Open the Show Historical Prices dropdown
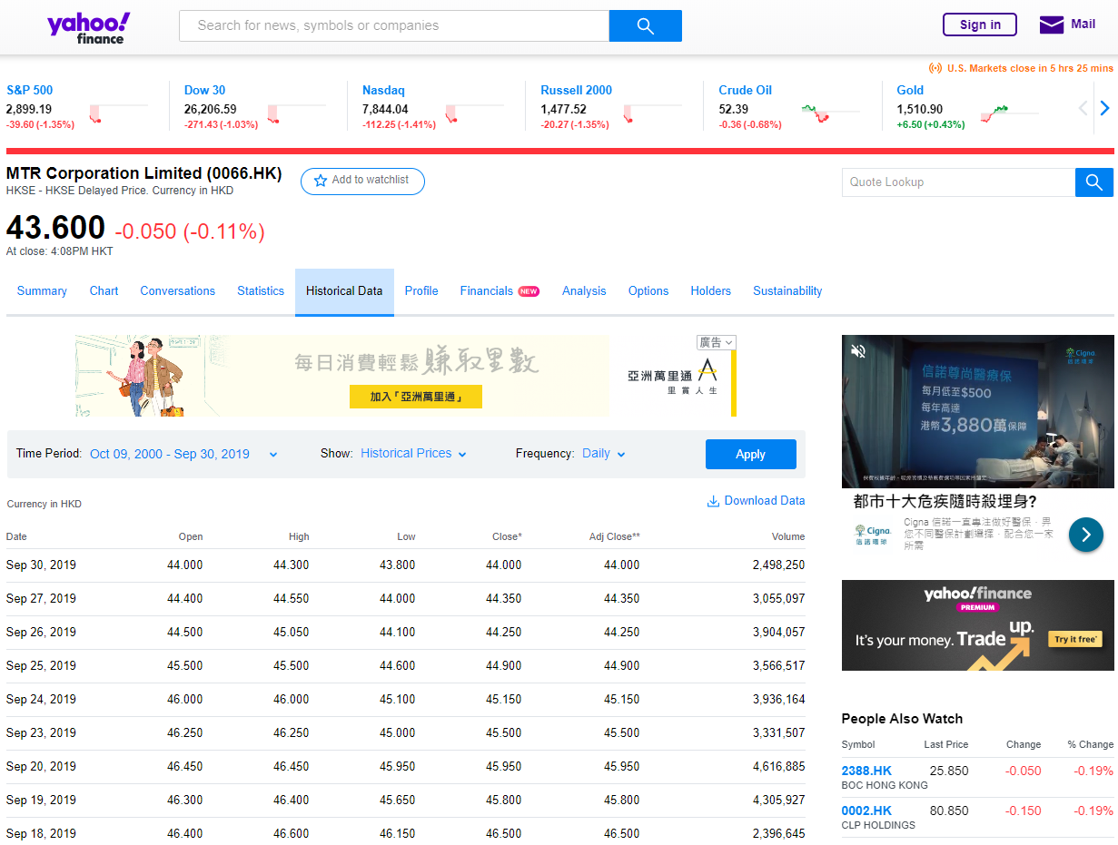This screenshot has width=1118, height=845. click(413, 454)
